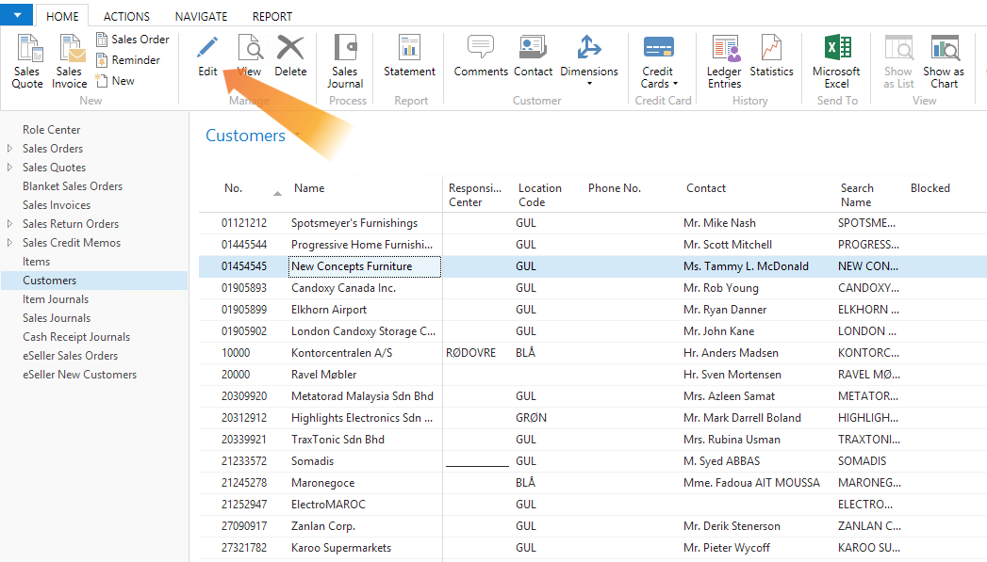Viewport: 987px width, 562px height.
Task: Select Karoo Supermarkets customer
Action: pos(340,548)
